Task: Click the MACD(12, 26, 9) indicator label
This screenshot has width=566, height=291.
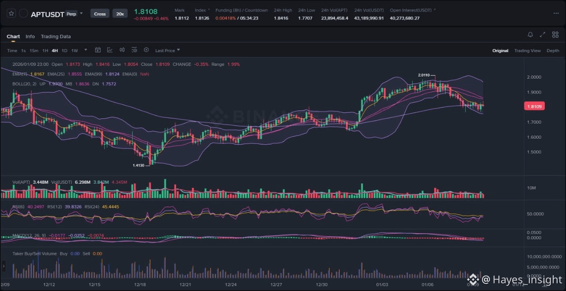Action: tap(29, 235)
